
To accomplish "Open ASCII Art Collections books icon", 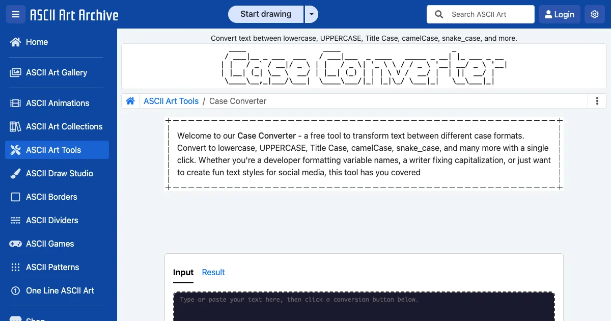I will [x=15, y=126].
